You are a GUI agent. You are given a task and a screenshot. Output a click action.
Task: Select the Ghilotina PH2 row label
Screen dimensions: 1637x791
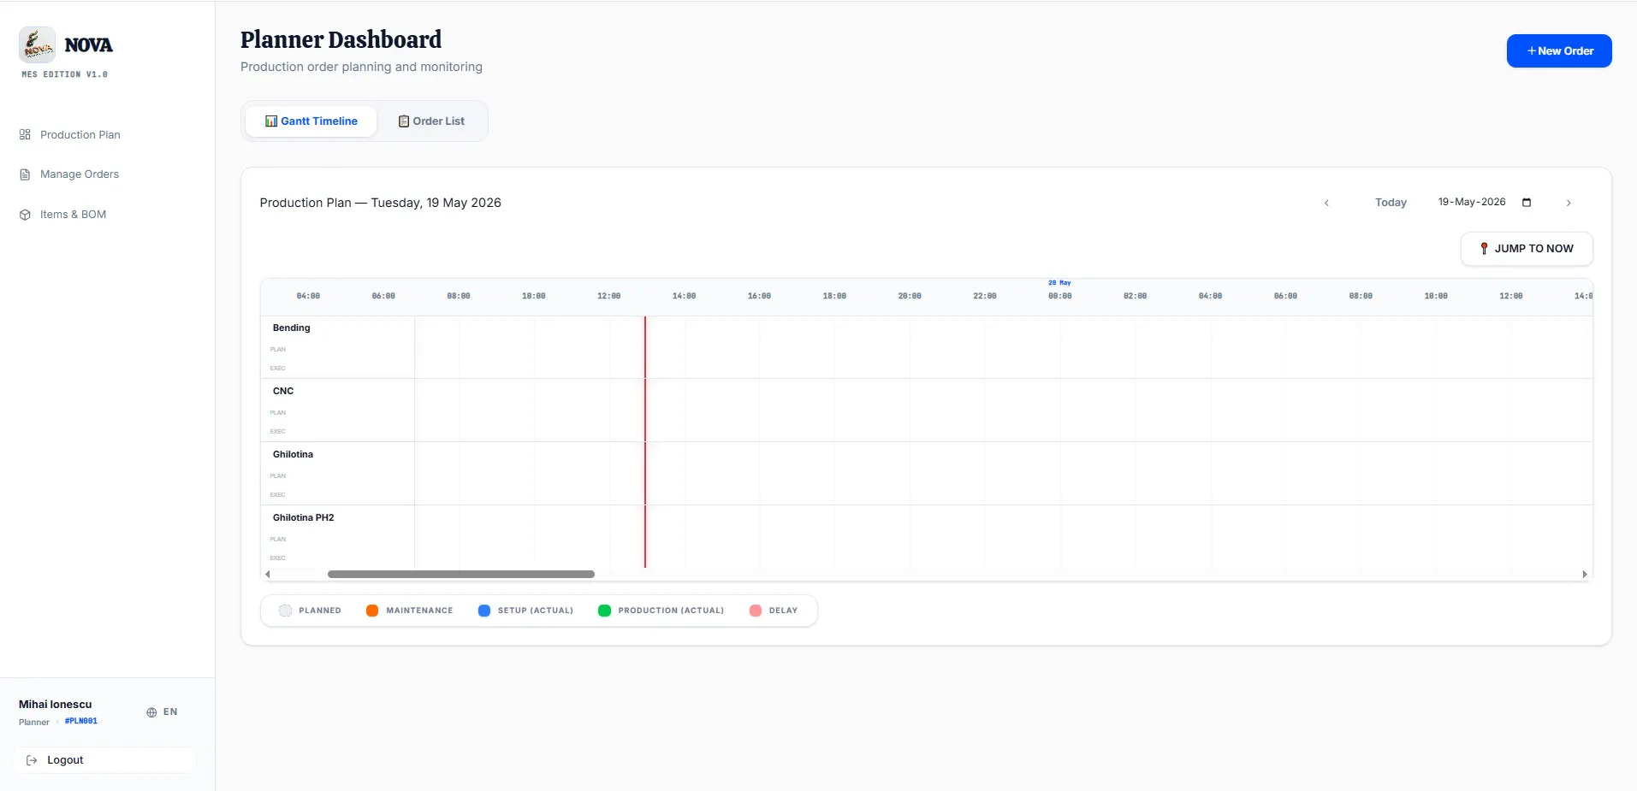tap(304, 517)
